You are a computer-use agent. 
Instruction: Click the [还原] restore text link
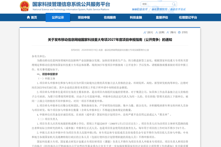coord(162,32)
